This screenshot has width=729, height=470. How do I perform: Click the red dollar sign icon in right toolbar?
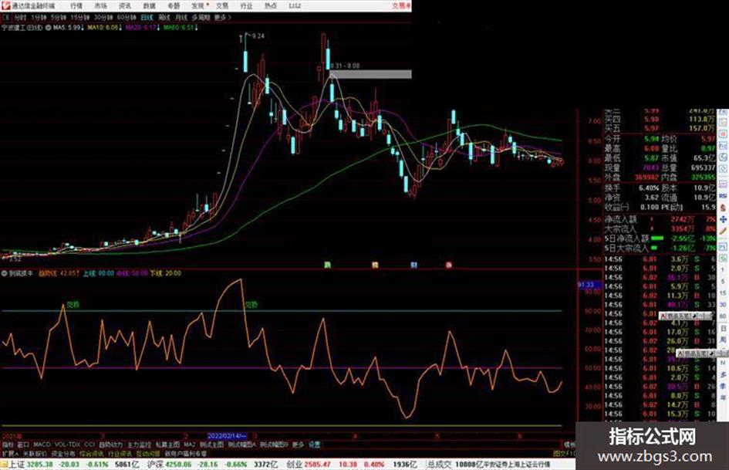click(723, 208)
